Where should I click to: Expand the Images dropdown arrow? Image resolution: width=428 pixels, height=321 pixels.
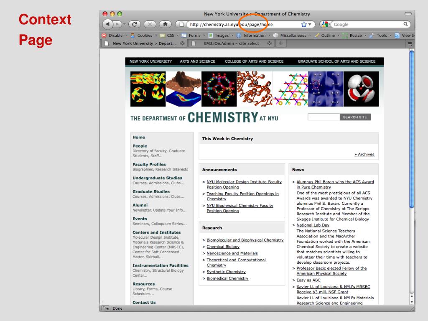click(x=232, y=35)
